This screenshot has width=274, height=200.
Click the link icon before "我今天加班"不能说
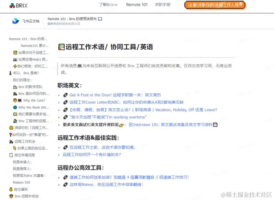65,117
